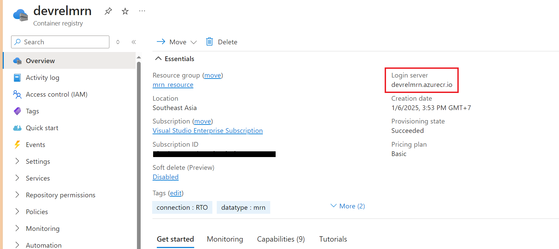Click the Quick start icon

17,128
